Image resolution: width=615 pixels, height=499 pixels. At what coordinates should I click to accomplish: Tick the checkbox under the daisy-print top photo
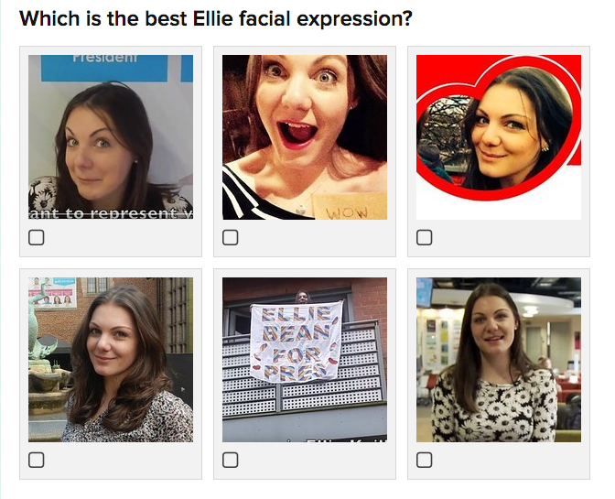(424, 460)
